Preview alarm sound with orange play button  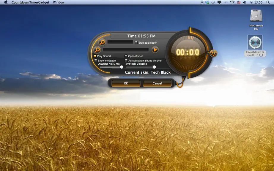click(x=155, y=50)
